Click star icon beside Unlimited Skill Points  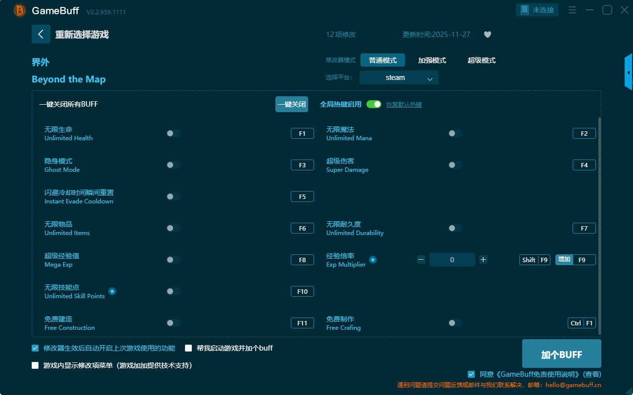click(x=112, y=291)
